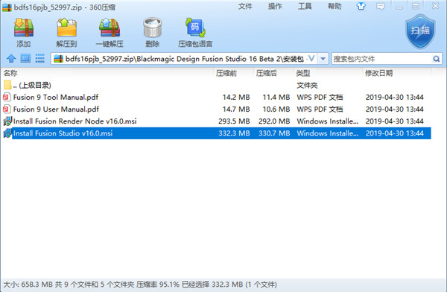This screenshot has width=447, height=292.
Task: Click the archive path address field
Action: [185, 59]
